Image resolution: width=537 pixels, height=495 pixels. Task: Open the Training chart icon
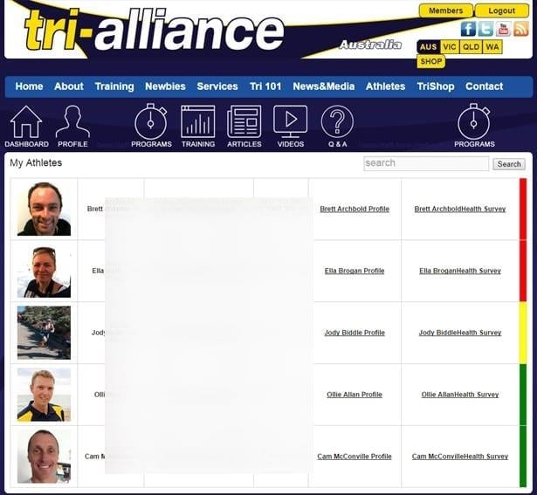click(x=198, y=123)
